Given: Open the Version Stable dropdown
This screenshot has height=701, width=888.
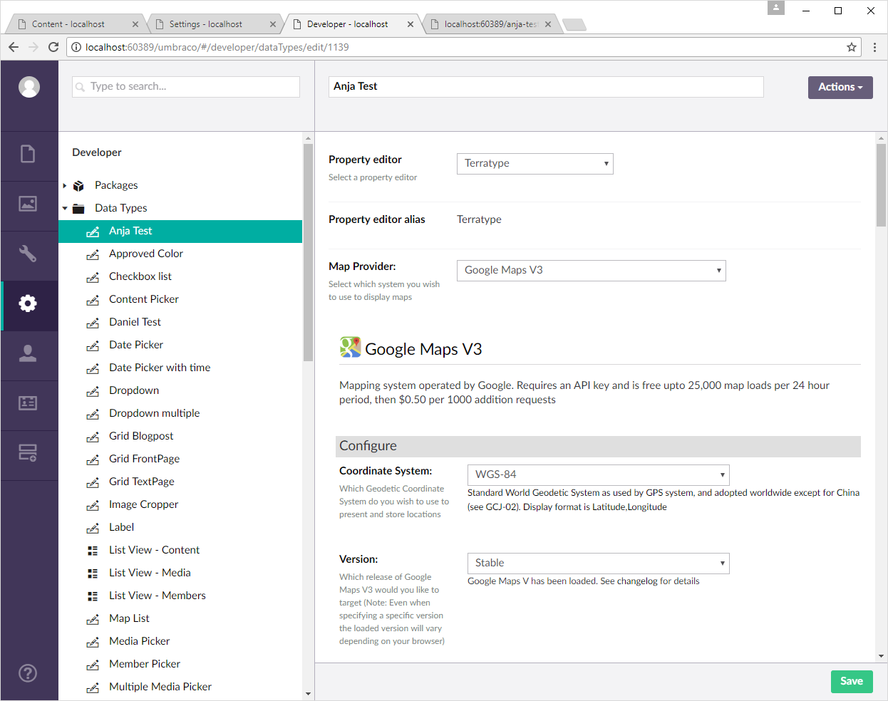Looking at the screenshot, I should pos(599,564).
